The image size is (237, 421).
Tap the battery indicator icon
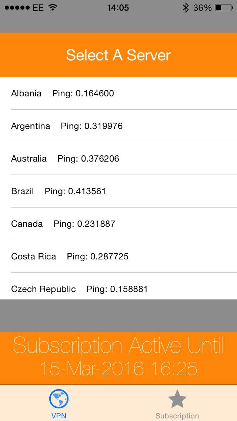(223, 8)
